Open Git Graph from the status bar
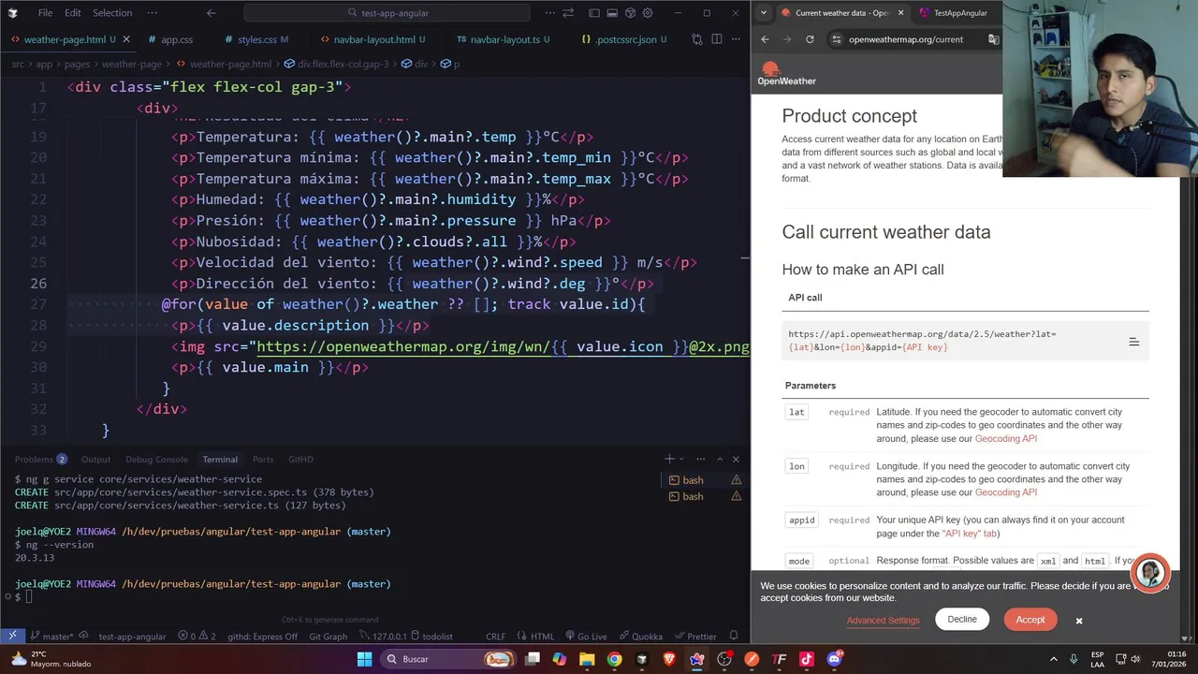Viewport: 1198px width, 674px height. [328, 637]
